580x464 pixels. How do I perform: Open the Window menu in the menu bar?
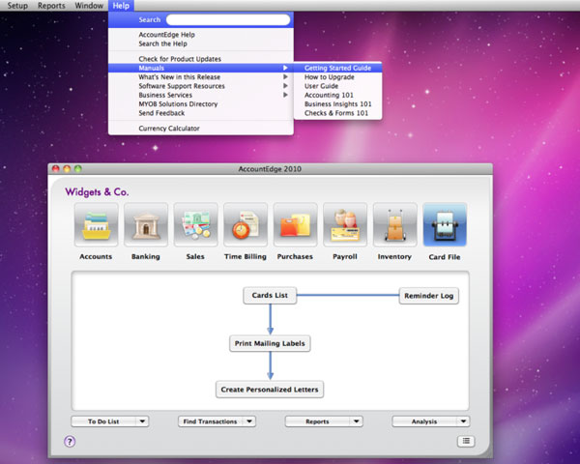tap(89, 6)
